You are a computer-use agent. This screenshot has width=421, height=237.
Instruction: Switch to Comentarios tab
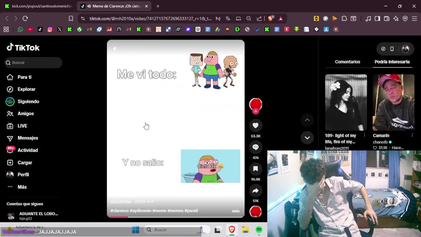[x=347, y=62]
